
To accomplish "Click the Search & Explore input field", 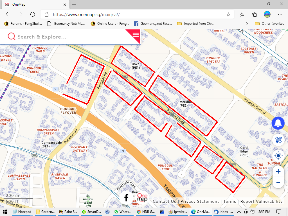I will 70,37.
